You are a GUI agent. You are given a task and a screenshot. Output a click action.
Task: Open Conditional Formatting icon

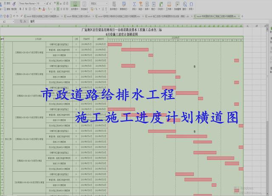(114, 4)
